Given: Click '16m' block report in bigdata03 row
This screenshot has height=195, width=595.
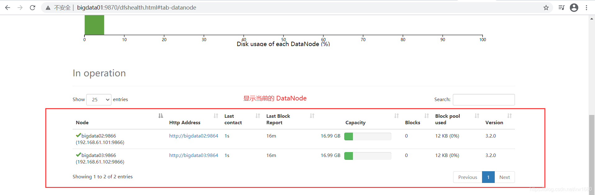Looking at the screenshot, I should click(x=271, y=155).
